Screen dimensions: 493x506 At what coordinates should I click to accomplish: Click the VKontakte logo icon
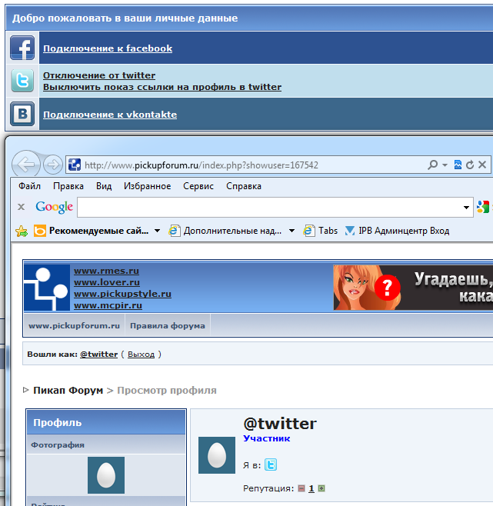pyautogui.click(x=22, y=115)
